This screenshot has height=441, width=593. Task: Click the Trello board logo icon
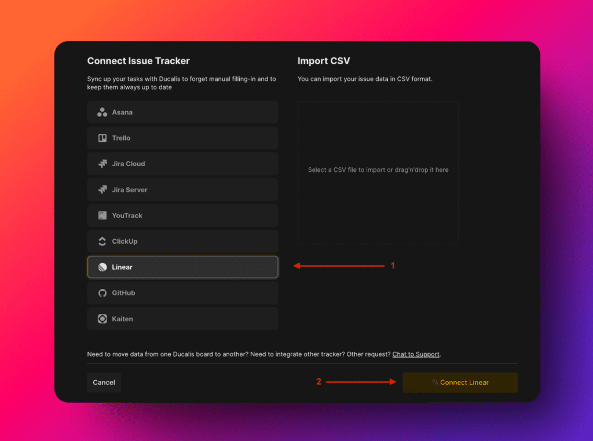click(x=102, y=138)
